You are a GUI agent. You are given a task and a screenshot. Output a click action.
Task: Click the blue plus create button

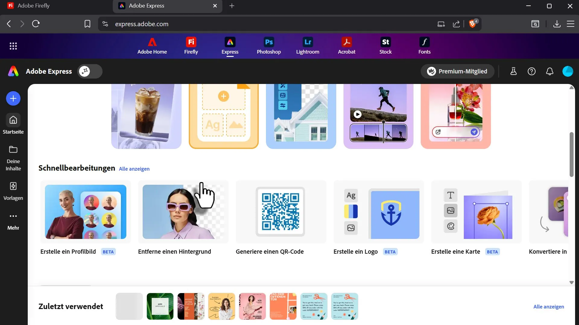coord(13,98)
